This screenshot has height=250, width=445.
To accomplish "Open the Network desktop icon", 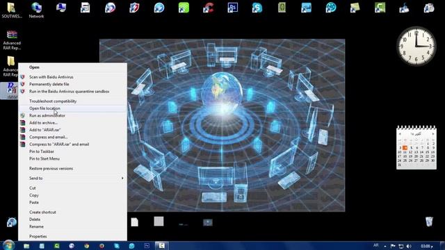I will click(x=36, y=10).
